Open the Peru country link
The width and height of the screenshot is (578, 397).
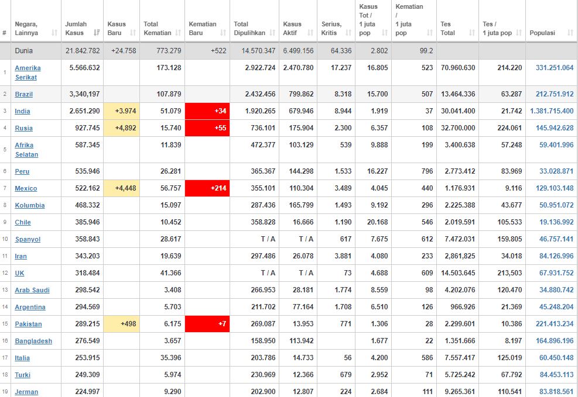22,171
